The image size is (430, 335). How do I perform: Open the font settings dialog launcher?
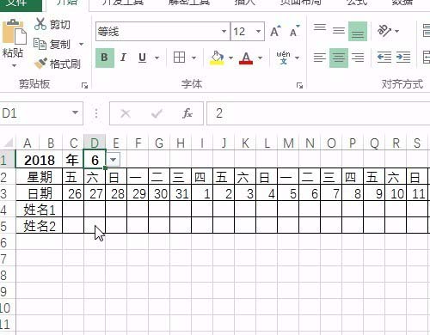click(299, 85)
